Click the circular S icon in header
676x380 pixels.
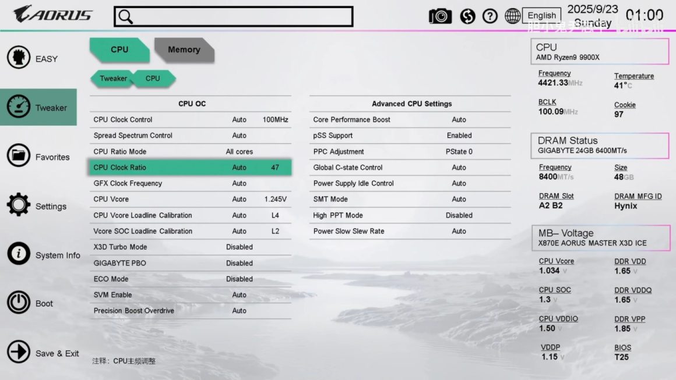click(x=467, y=16)
